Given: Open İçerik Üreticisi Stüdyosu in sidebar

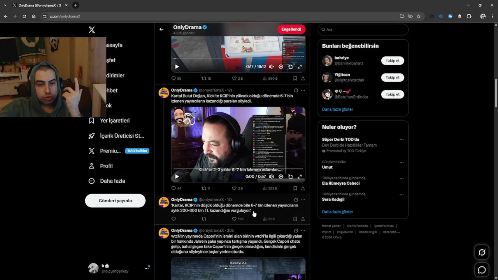Looking at the screenshot, I should pyautogui.click(x=117, y=136).
